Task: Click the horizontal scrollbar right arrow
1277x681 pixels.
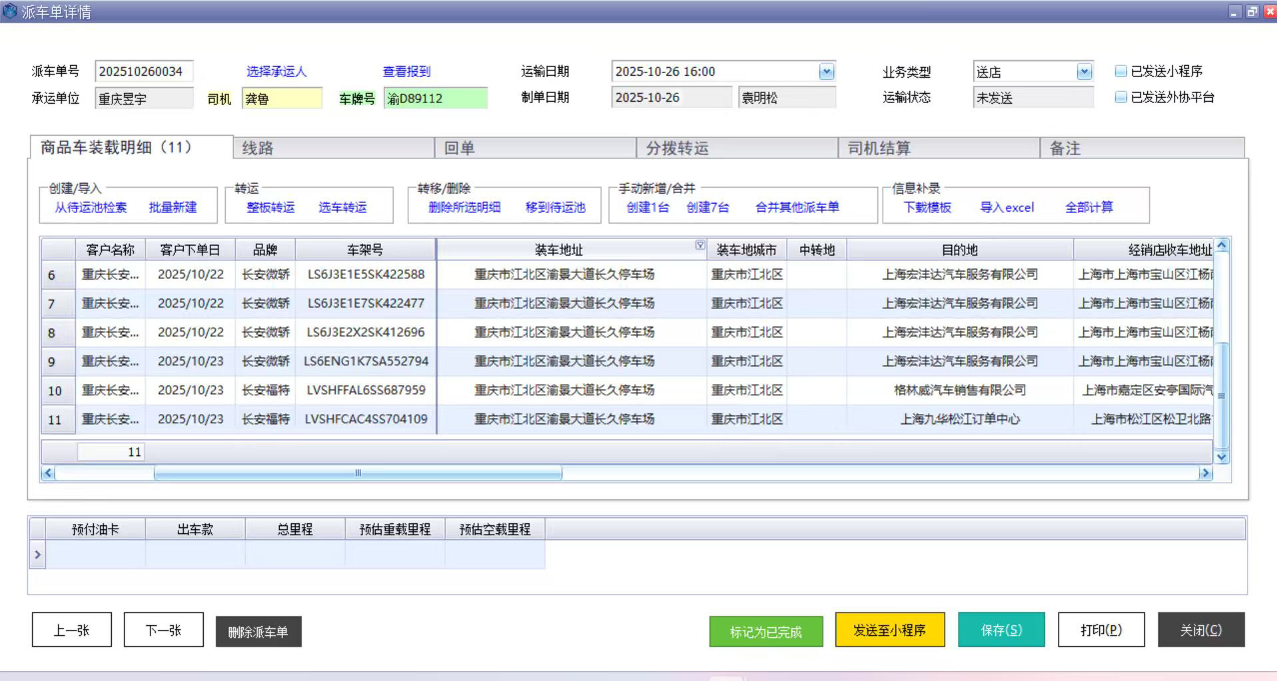Action: (1205, 473)
